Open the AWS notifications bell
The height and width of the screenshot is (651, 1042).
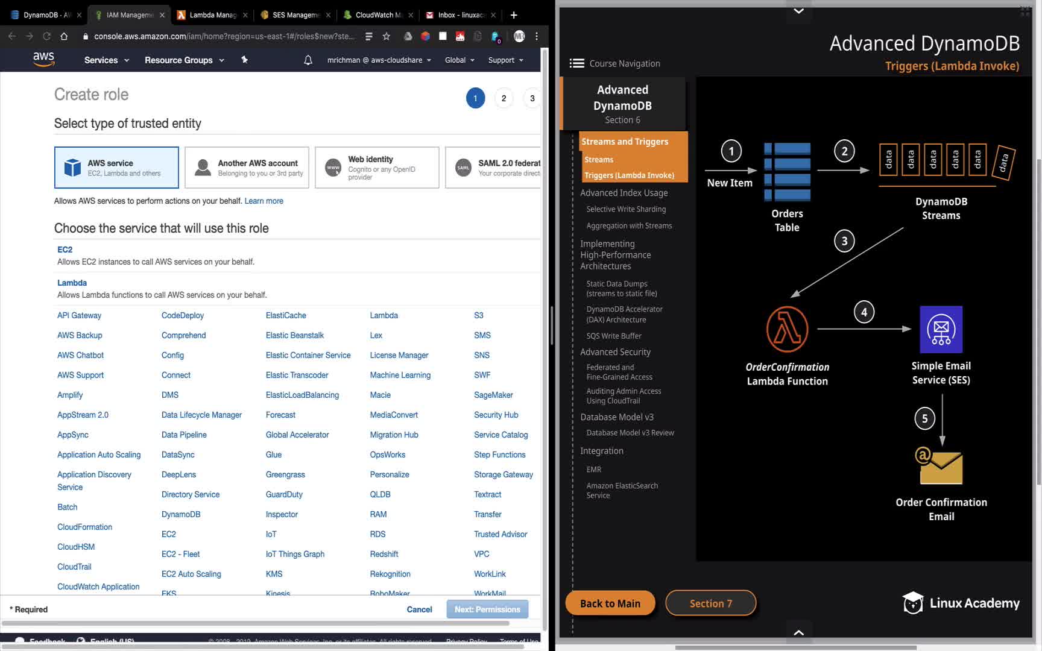coord(308,60)
